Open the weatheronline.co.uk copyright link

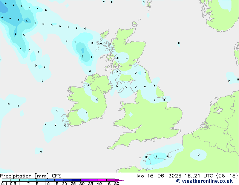pyautogui.click(x=204, y=181)
